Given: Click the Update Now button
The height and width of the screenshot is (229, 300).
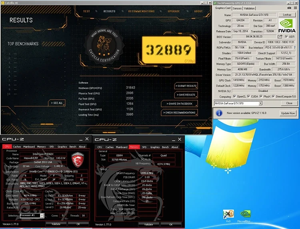Looking at the screenshot, I should (x=288, y=113).
